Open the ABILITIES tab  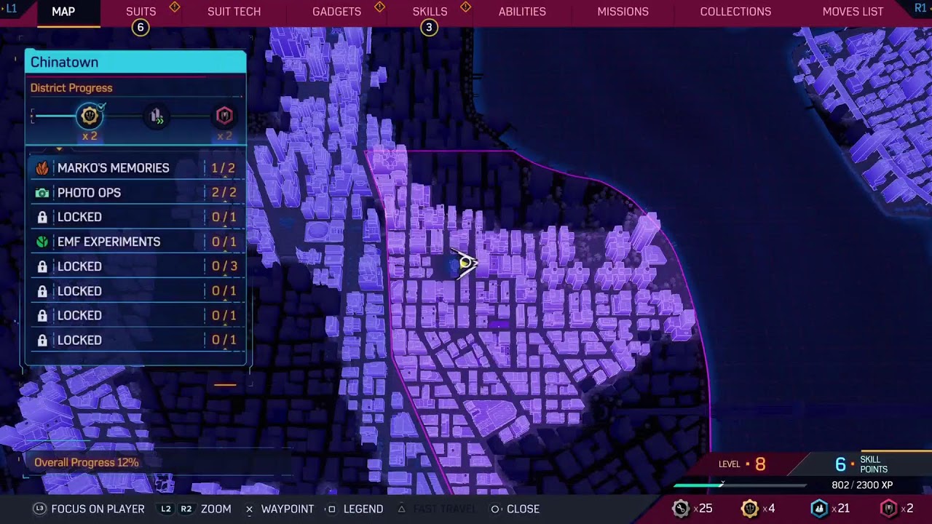(x=522, y=12)
